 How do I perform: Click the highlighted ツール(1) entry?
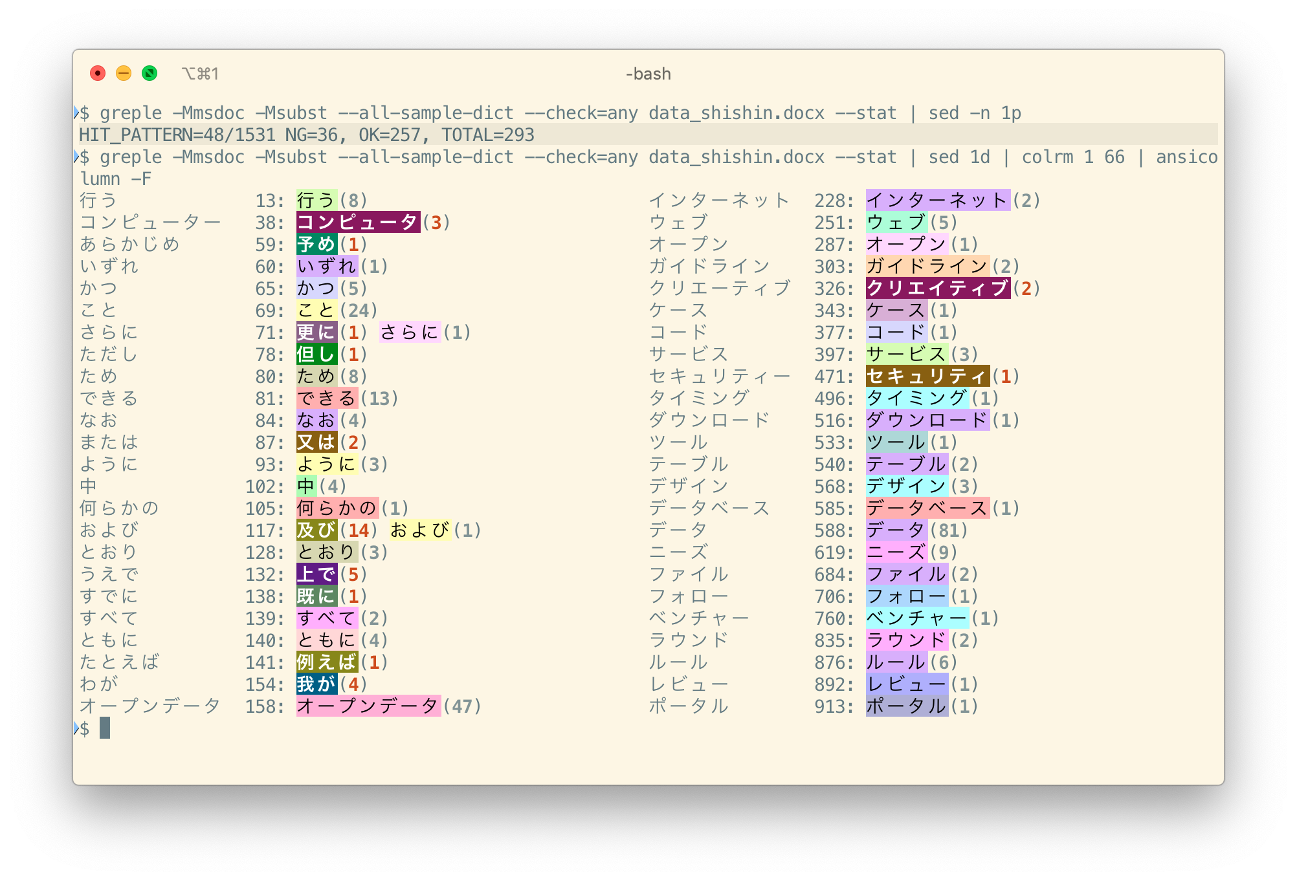coord(896,442)
